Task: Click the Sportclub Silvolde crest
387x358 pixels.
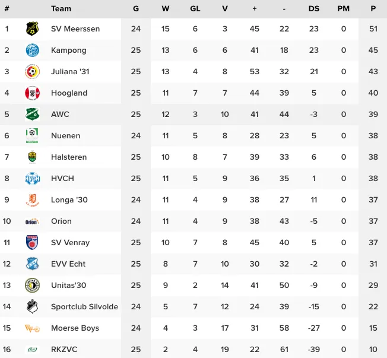Action: (32, 307)
